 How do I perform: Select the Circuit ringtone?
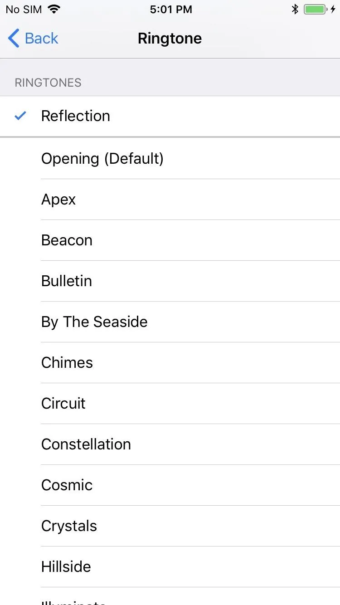pos(170,404)
